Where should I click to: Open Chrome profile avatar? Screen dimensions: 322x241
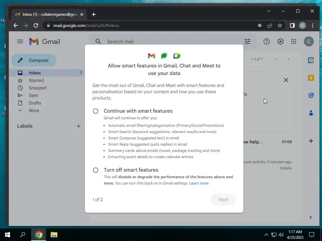coord(302,26)
